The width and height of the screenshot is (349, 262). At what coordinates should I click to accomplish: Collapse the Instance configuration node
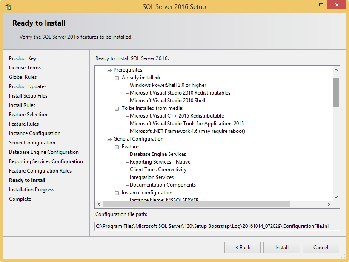(x=117, y=193)
